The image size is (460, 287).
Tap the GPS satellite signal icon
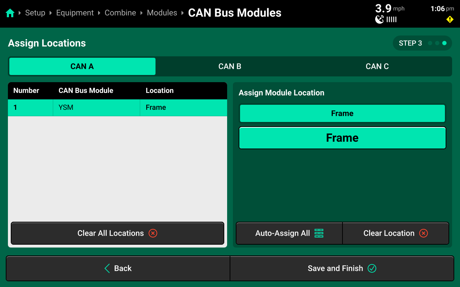pos(379,19)
